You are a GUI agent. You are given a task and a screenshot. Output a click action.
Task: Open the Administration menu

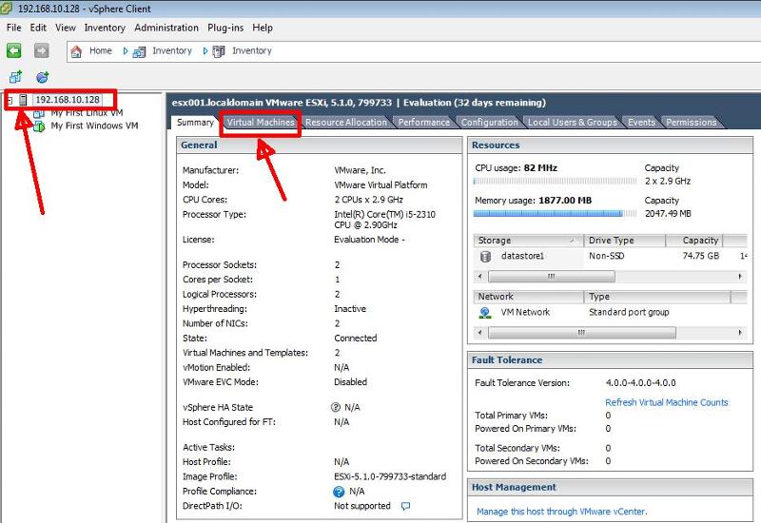click(166, 28)
